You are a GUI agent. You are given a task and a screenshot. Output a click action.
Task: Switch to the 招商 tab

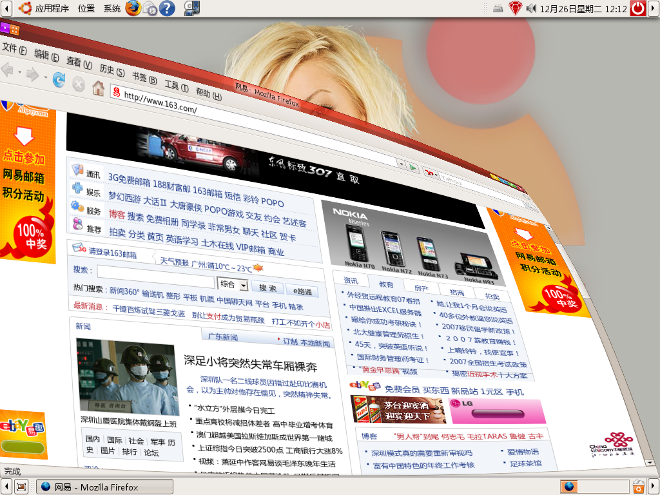(x=457, y=293)
